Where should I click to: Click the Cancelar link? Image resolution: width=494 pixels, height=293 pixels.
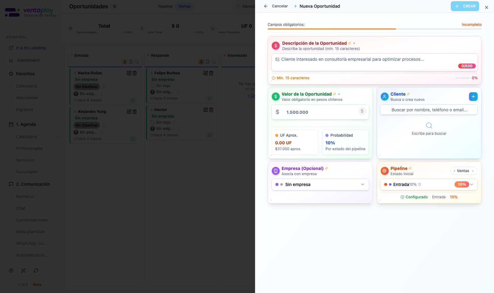pos(280,6)
